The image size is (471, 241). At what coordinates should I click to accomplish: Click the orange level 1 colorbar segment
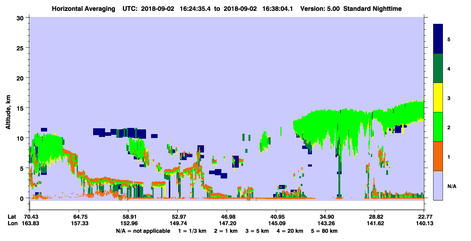[x=438, y=156]
